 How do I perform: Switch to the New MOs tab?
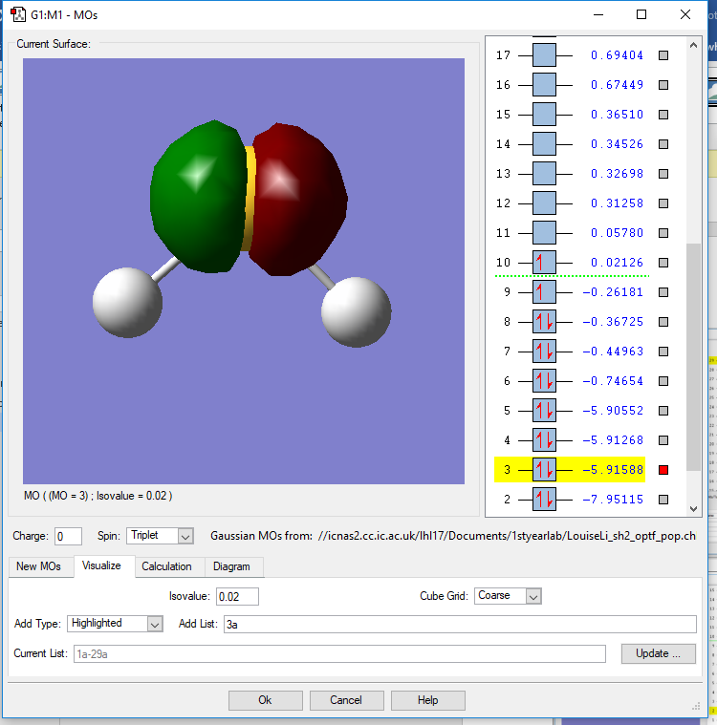[38, 566]
